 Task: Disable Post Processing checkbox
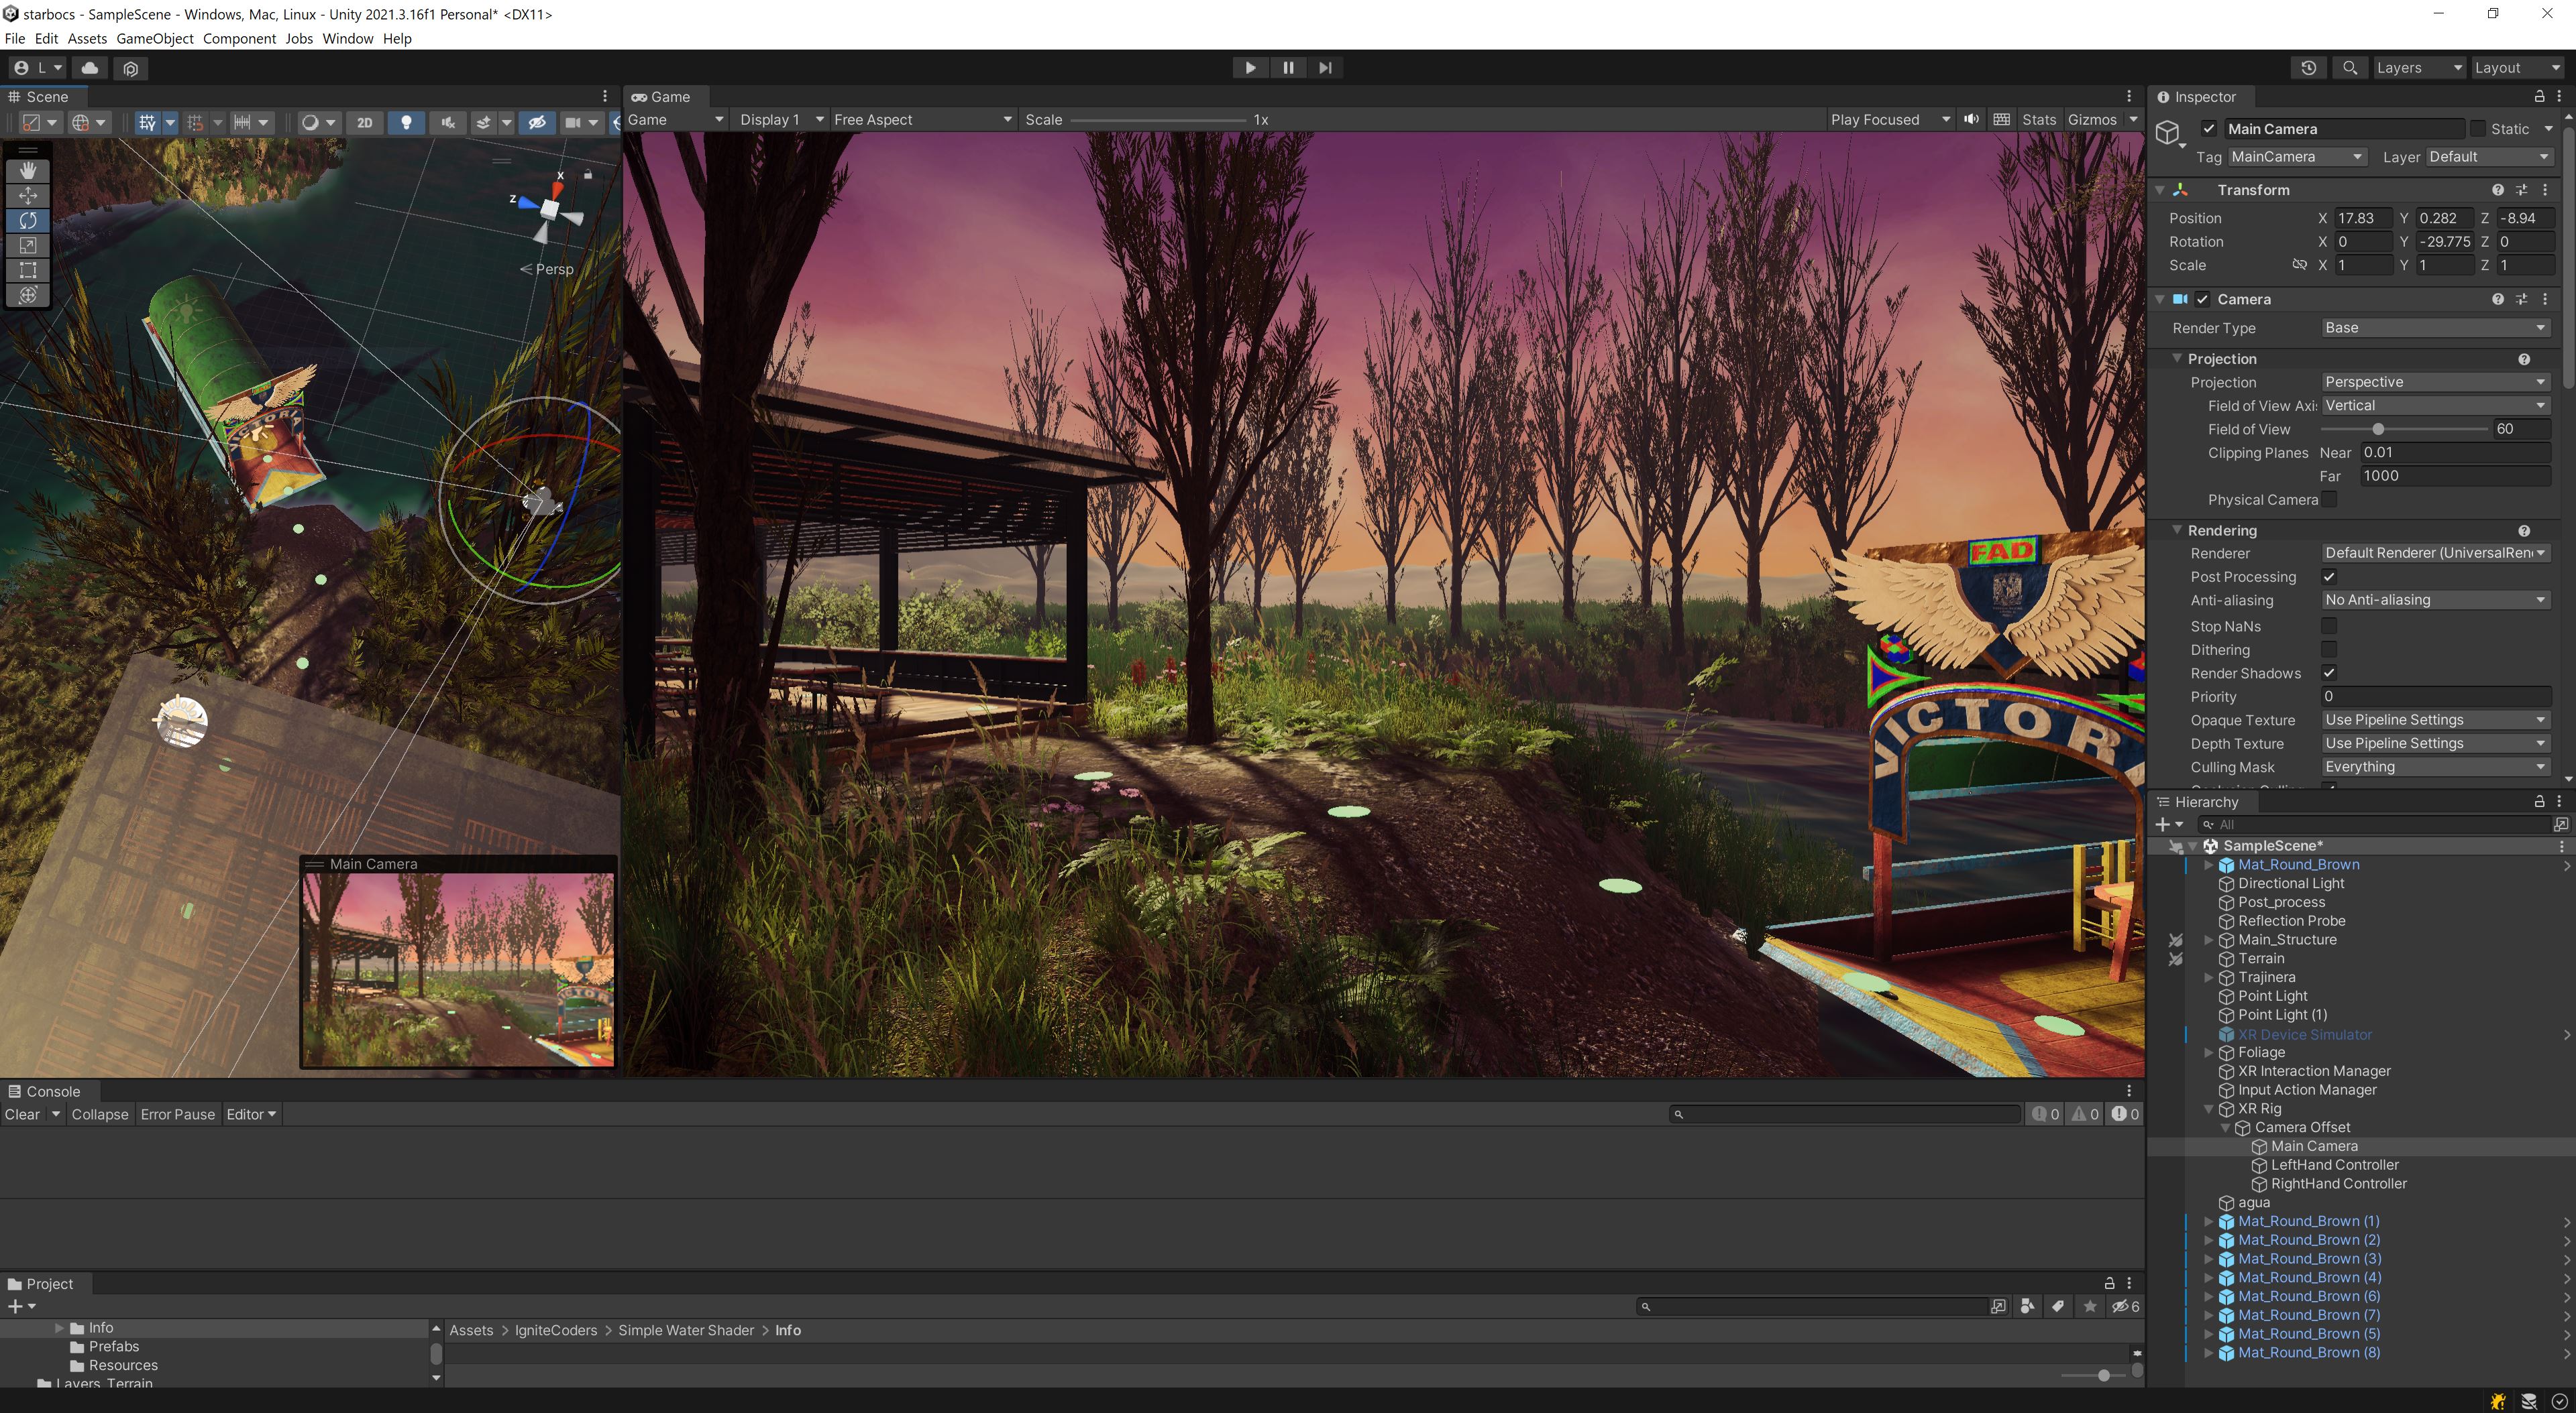click(2329, 576)
